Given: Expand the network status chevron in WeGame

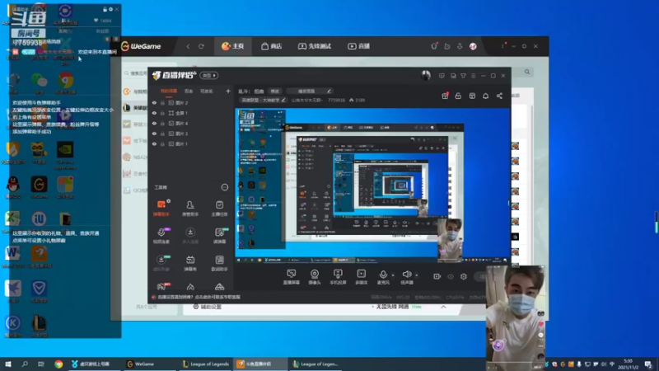Looking at the screenshot, I should 443,307.
